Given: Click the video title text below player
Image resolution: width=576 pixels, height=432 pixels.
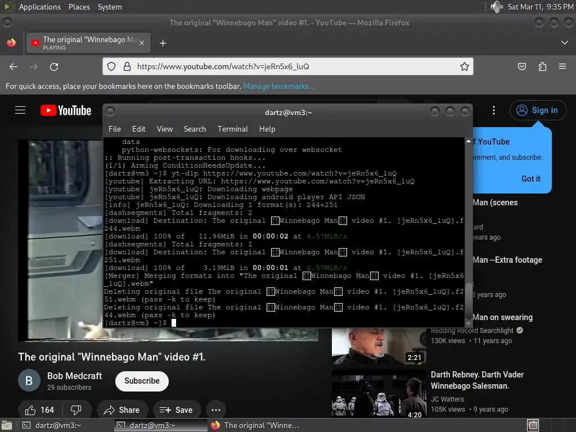Looking at the screenshot, I should [x=112, y=357].
